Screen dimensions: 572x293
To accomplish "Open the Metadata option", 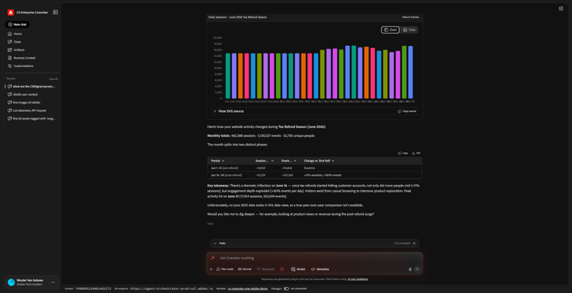I will pyautogui.click(x=320, y=269).
